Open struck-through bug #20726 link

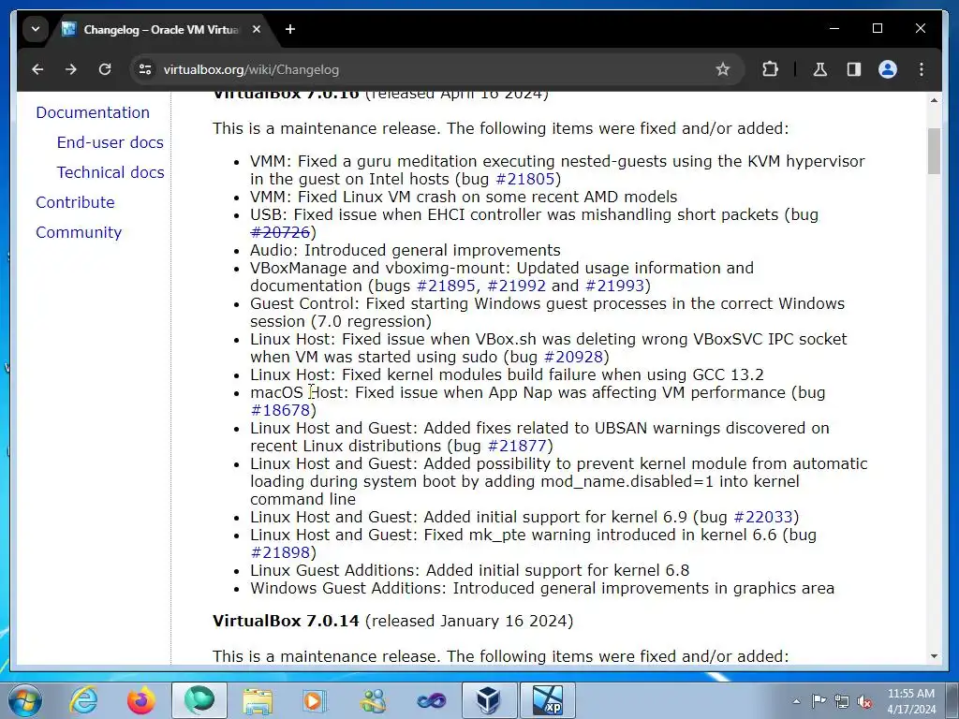coord(280,232)
